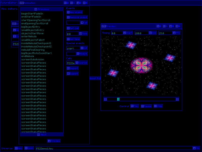Image resolution: width=202 pixels, height=152 pixels.
Task: Select the enterNebula event in list
Action: (29, 36)
